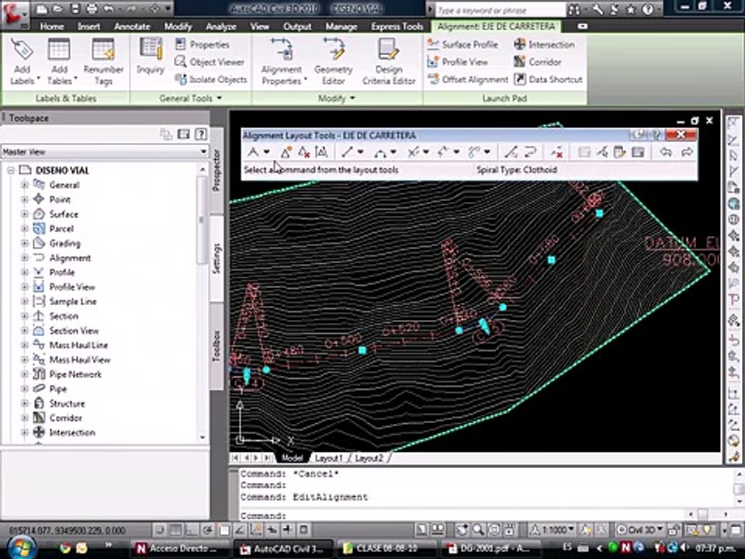
Task: Open the Geometry Editor
Action: (333, 62)
